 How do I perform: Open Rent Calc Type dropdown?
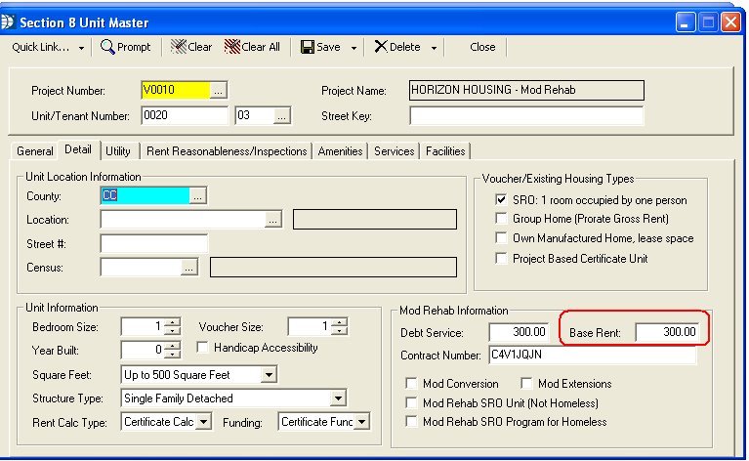pos(203,422)
